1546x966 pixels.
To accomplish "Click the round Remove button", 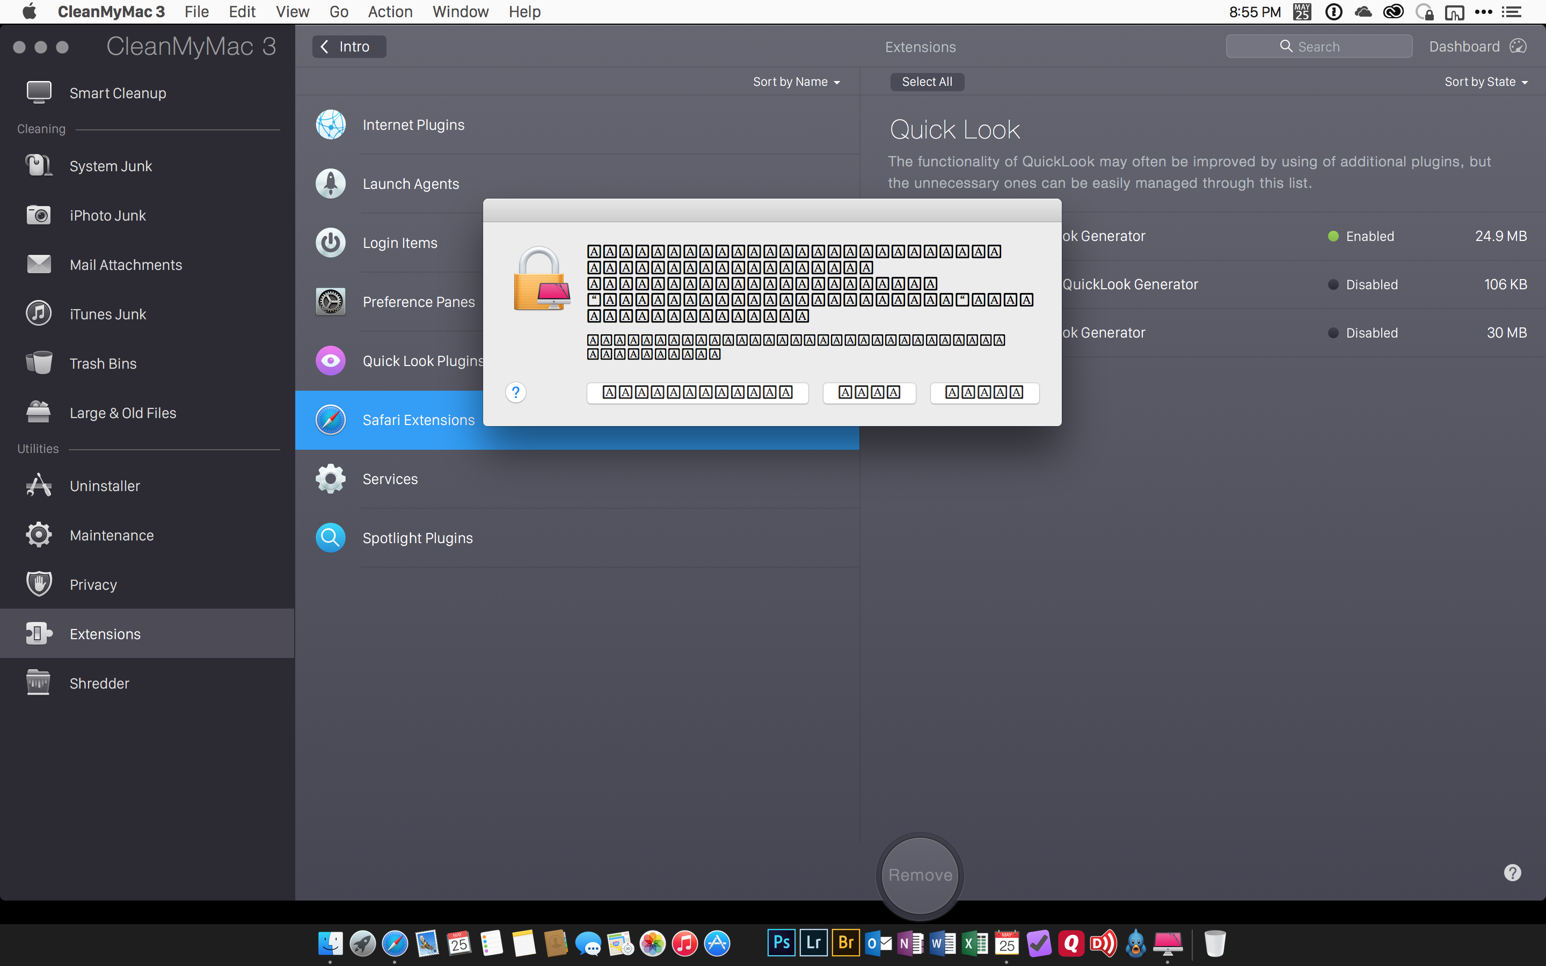I will [x=920, y=875].
